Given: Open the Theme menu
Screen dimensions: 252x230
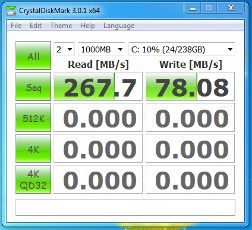Looking at the screenshot, I should [61, 26].
